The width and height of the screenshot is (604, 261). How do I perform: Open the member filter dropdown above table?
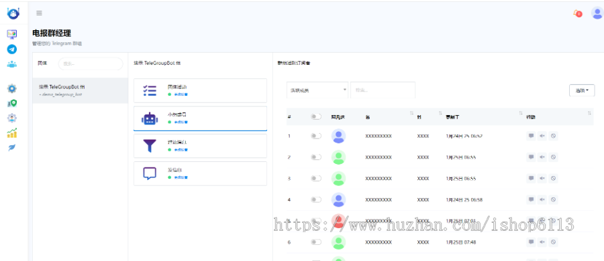coord(317,90)
